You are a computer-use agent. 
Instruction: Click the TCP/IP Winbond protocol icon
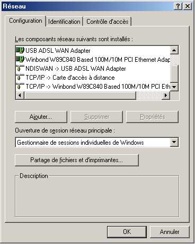point(20,86)
